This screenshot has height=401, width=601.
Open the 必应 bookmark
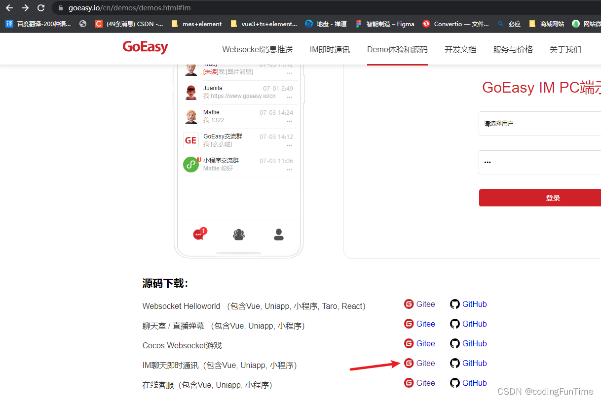coord(509,24)
